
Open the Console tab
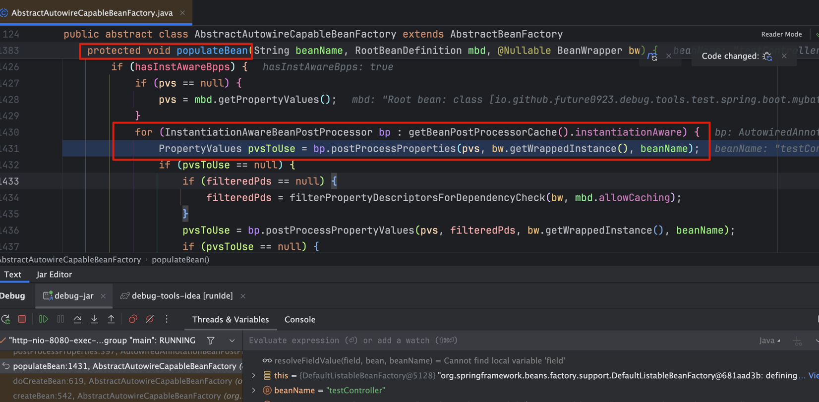coord(300,320)
